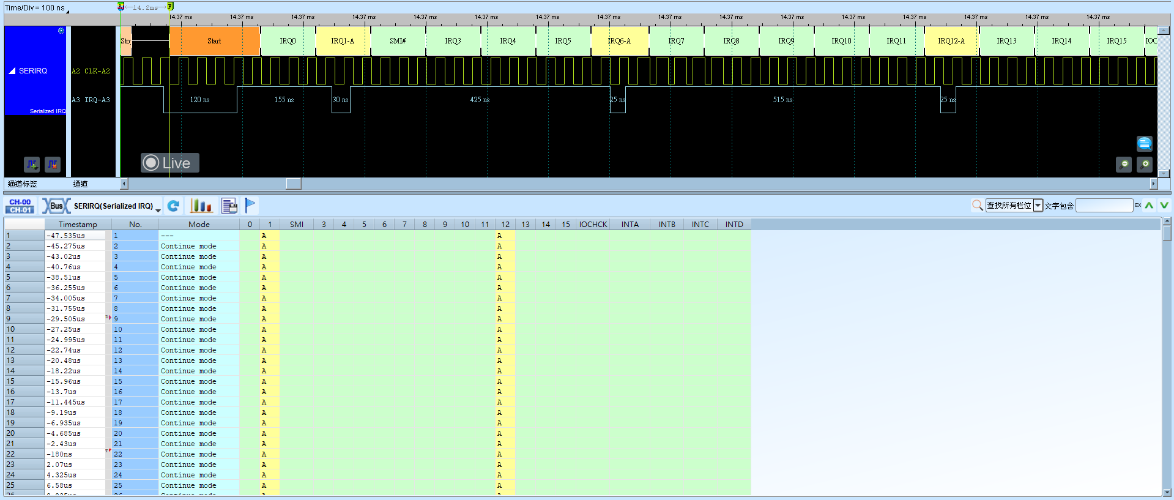Click the Timestamp column header

(x=78, y=225)
